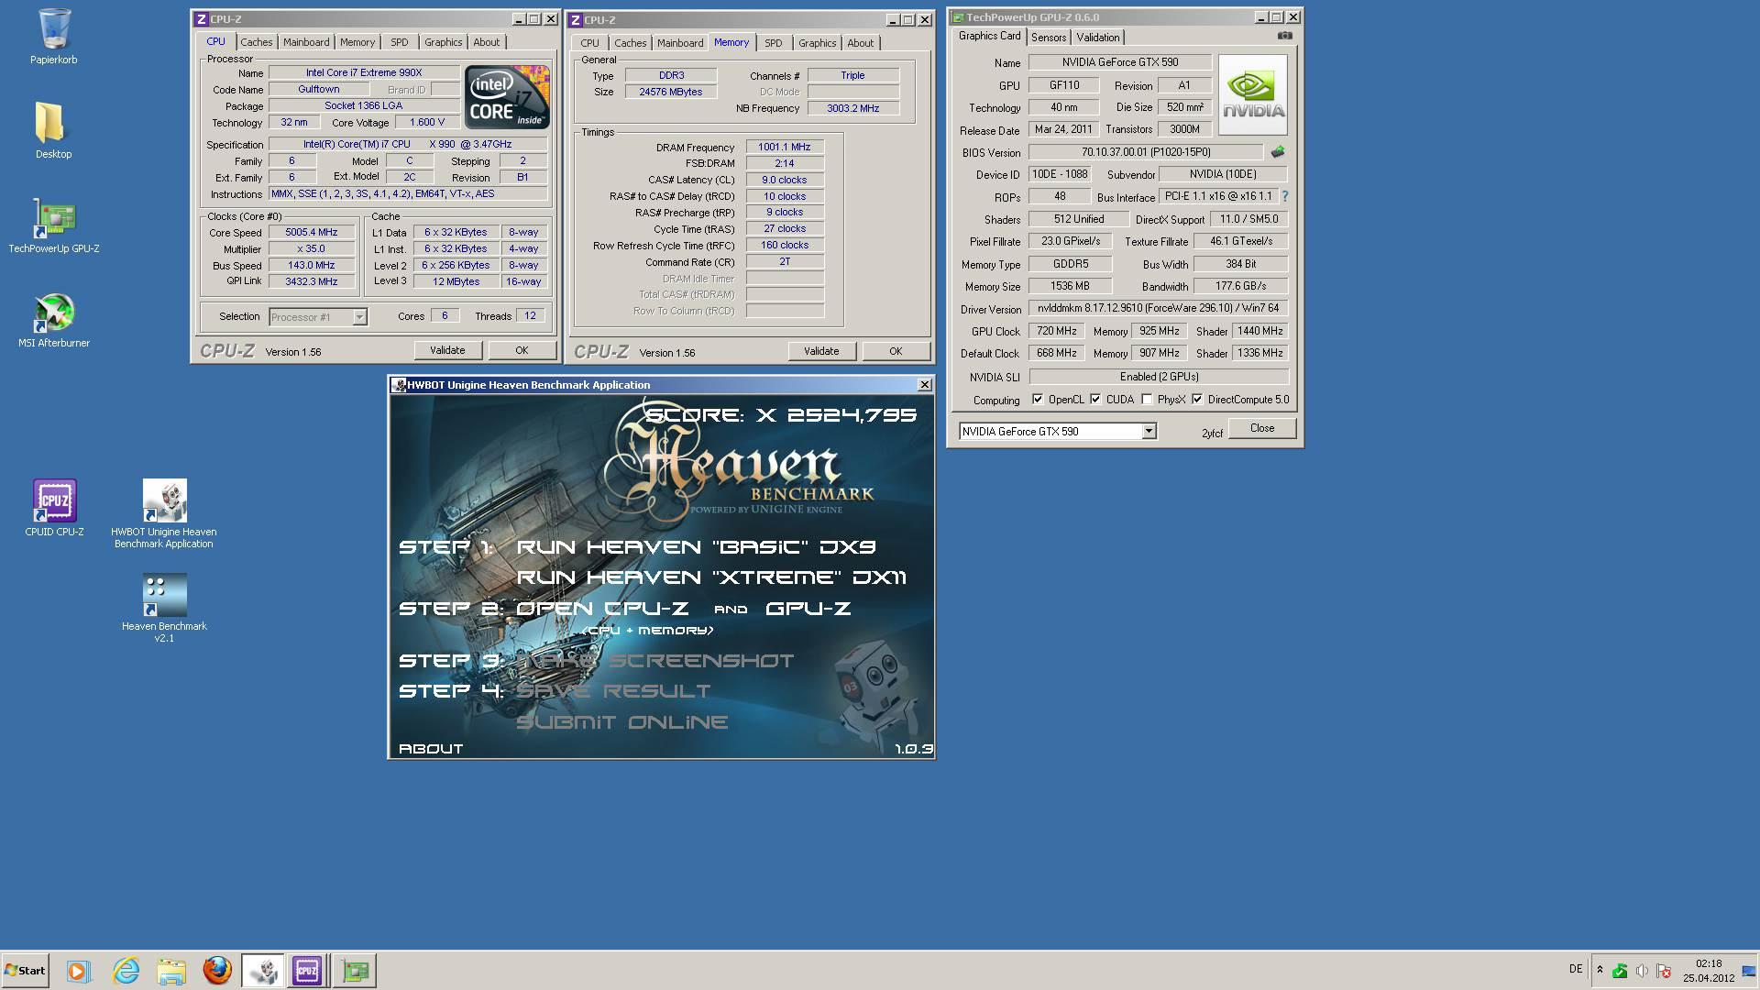1760x990 pixels.
Task: Switch to CPU-Z in taskbar
Action: click(x=307, y=971)
